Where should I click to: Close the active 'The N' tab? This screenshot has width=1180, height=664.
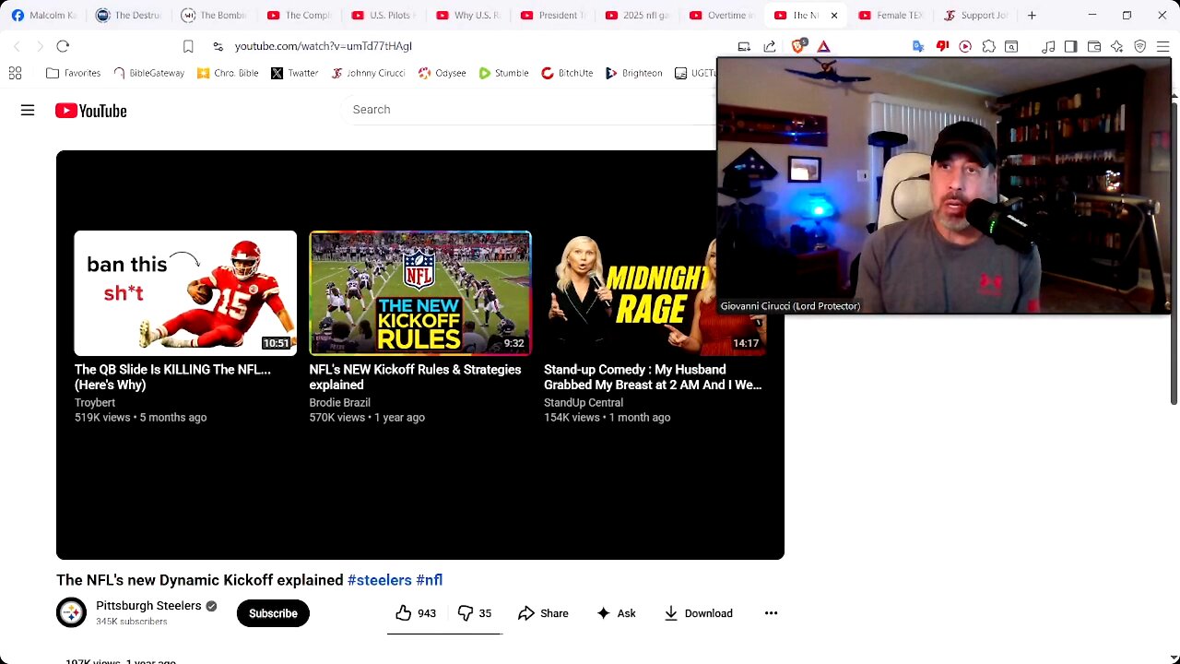(x=833, y=15)
